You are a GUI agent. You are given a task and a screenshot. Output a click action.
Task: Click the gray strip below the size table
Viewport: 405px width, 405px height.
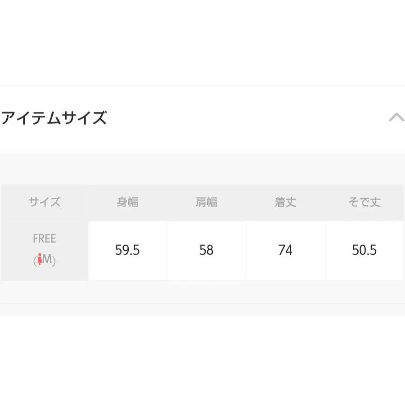[x=202, y=292]
